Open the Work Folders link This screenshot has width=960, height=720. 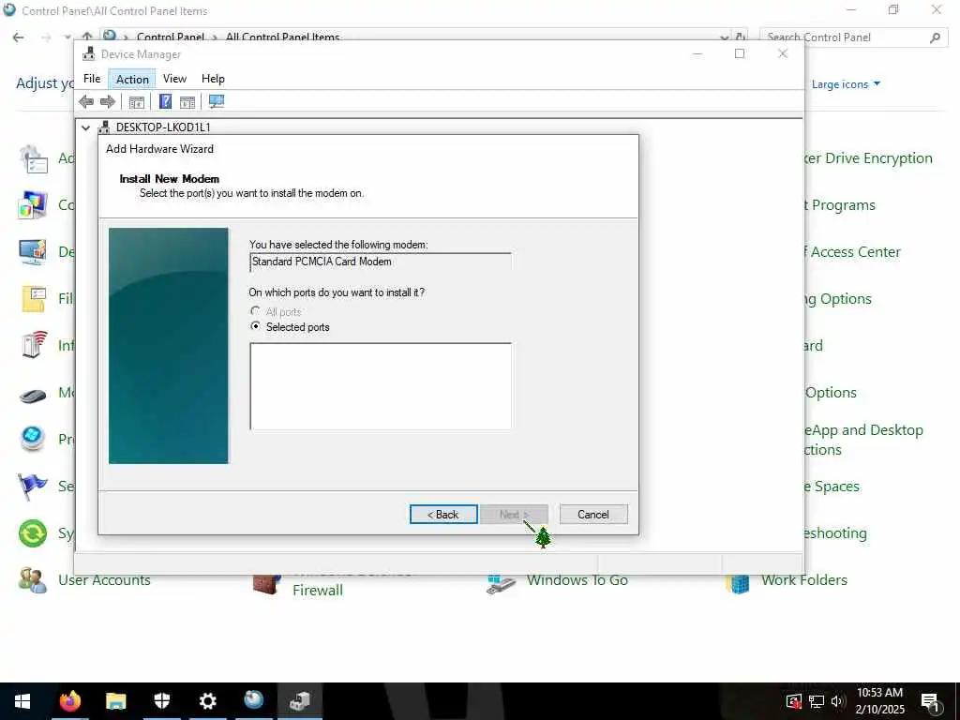tap(803, 579)
